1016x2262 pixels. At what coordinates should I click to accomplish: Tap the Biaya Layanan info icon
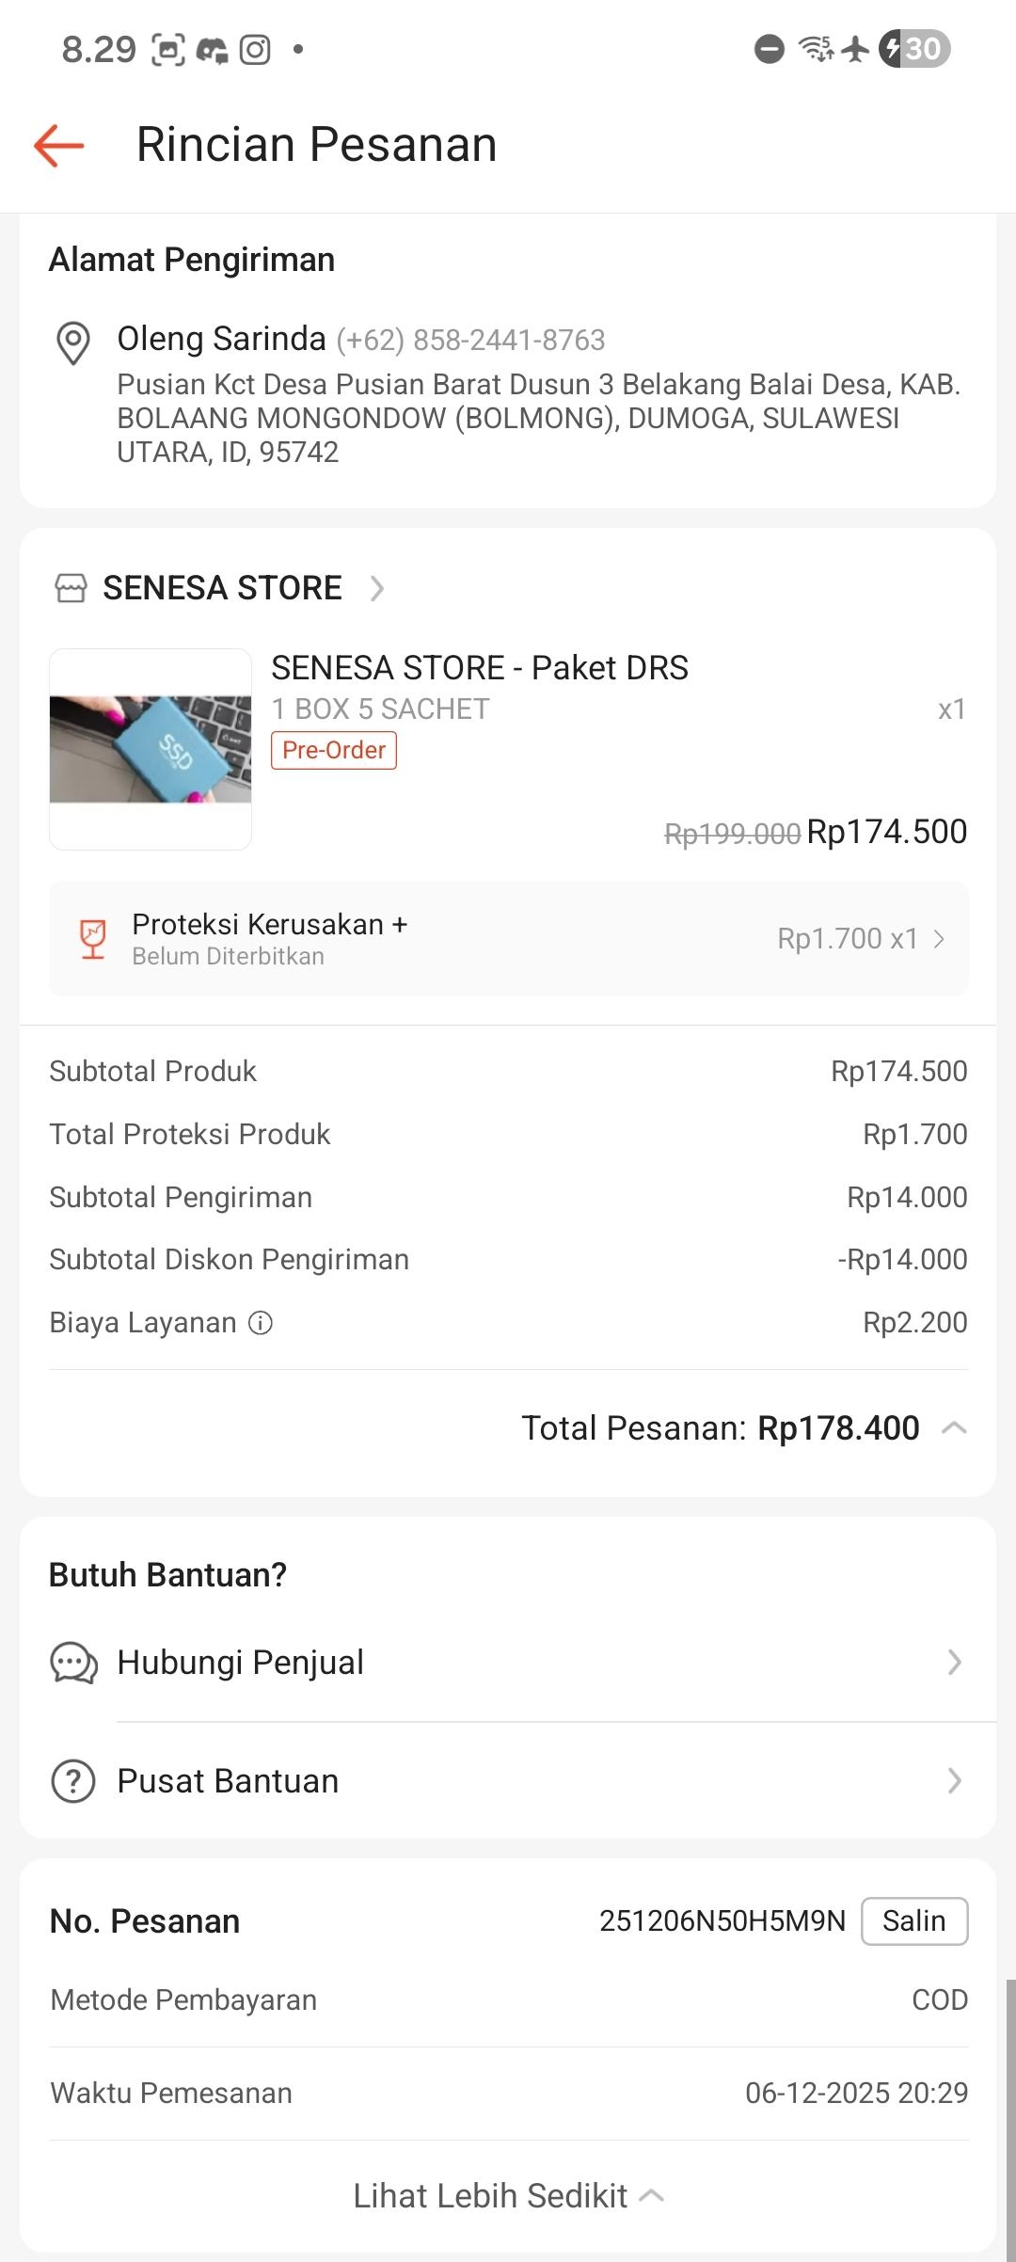point(261,1323)
